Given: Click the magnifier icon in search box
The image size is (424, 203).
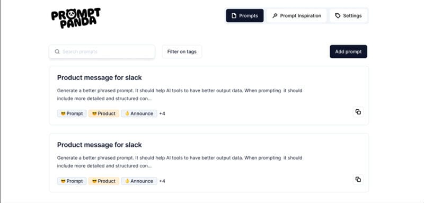Looking at the screenshot, I should (x=57, y=51).
